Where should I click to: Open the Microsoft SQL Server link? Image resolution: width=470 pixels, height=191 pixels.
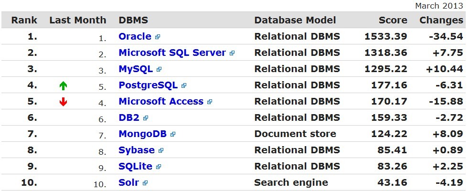[x=172, y=53]
